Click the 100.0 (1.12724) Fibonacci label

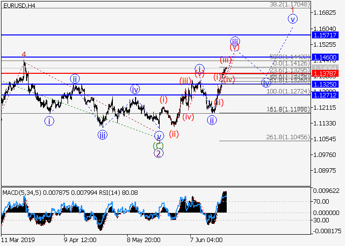point(288,92)
